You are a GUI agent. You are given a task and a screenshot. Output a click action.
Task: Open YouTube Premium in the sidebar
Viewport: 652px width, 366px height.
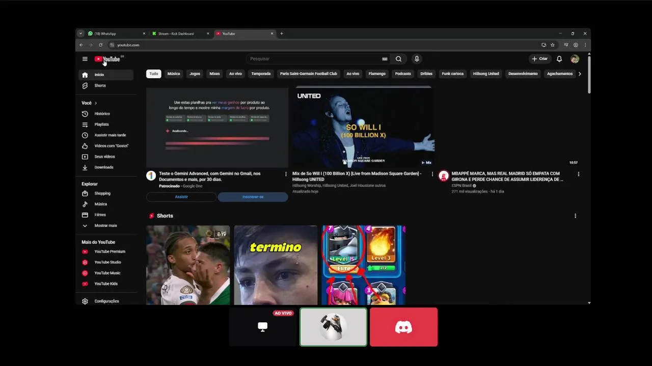pyautogui.click(x=106, y=252)
